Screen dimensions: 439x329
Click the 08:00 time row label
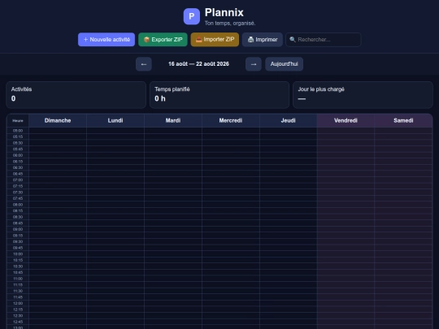click(x=18, y=205)
